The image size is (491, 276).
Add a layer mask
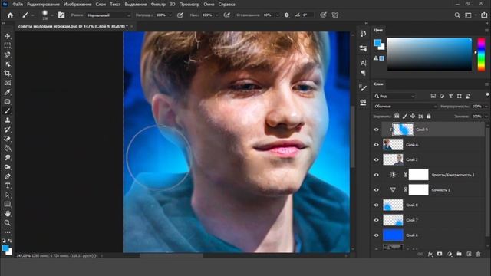[x=440, y=254]
